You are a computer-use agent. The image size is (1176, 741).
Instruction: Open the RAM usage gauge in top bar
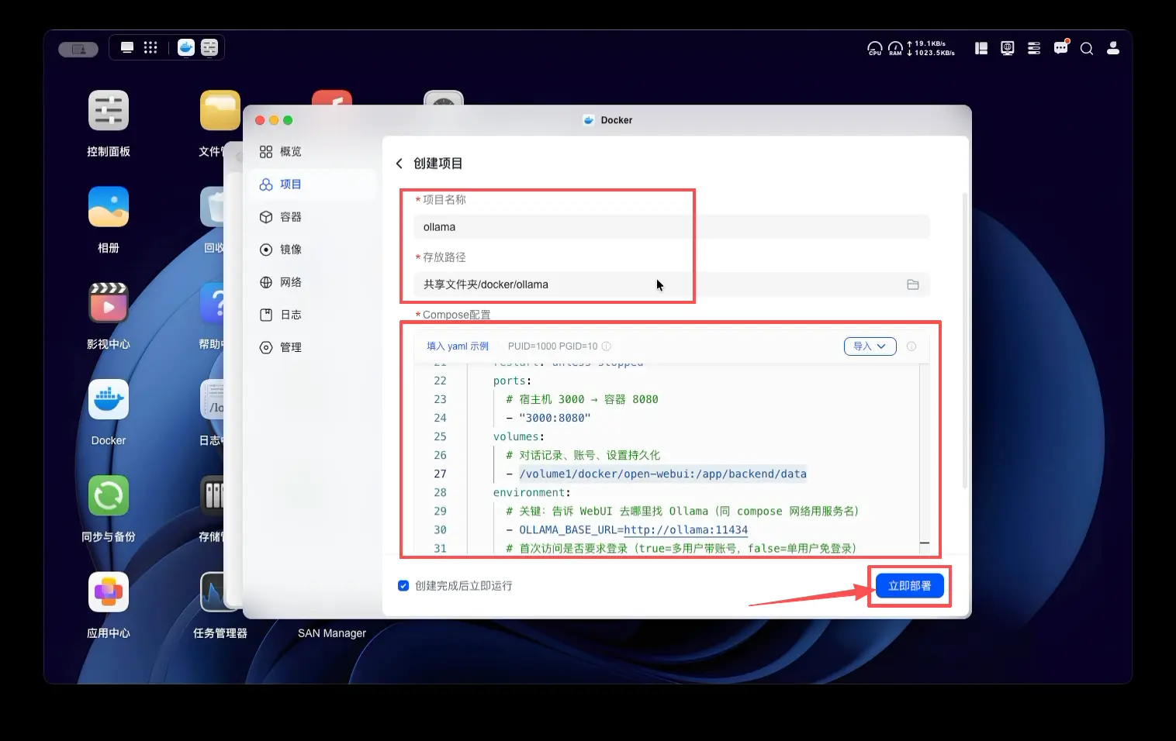point(895,48)
